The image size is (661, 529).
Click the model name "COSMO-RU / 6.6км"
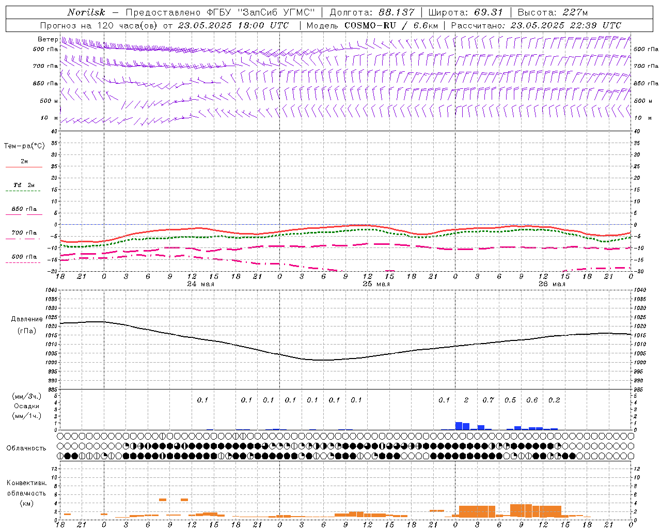[x=391, y=25]
